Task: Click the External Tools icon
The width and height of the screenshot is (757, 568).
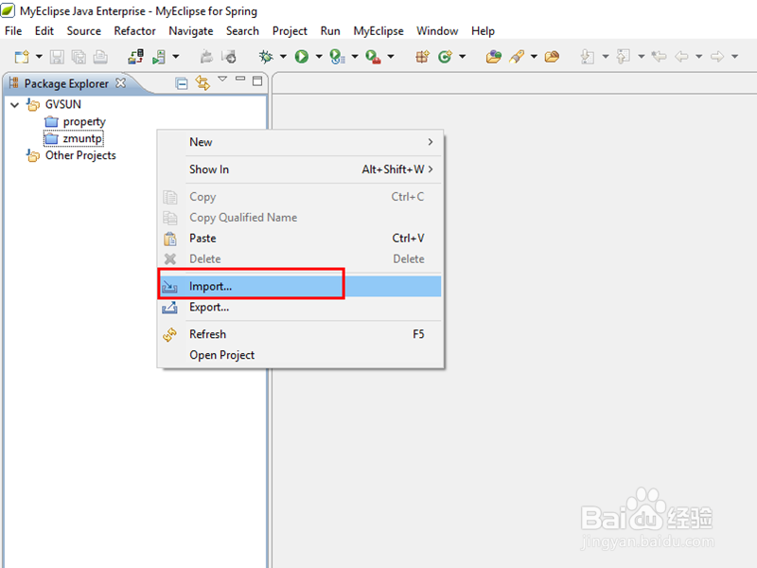Action: (x=373, y=57)
